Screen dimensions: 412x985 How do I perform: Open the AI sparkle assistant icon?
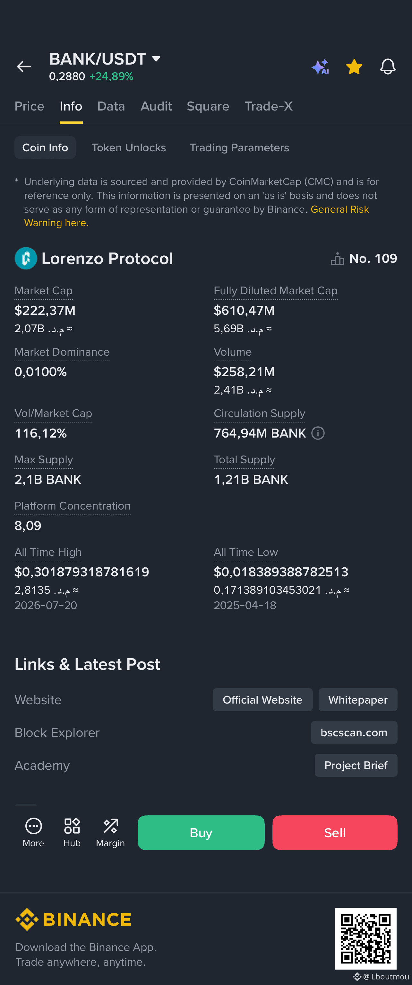click(320, 67)
